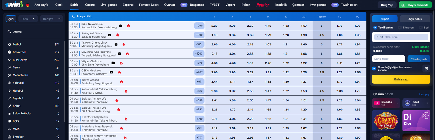The height and width of the screenshot is (140, 435).
Task: Select the Seri radio option
Action: 421,28
